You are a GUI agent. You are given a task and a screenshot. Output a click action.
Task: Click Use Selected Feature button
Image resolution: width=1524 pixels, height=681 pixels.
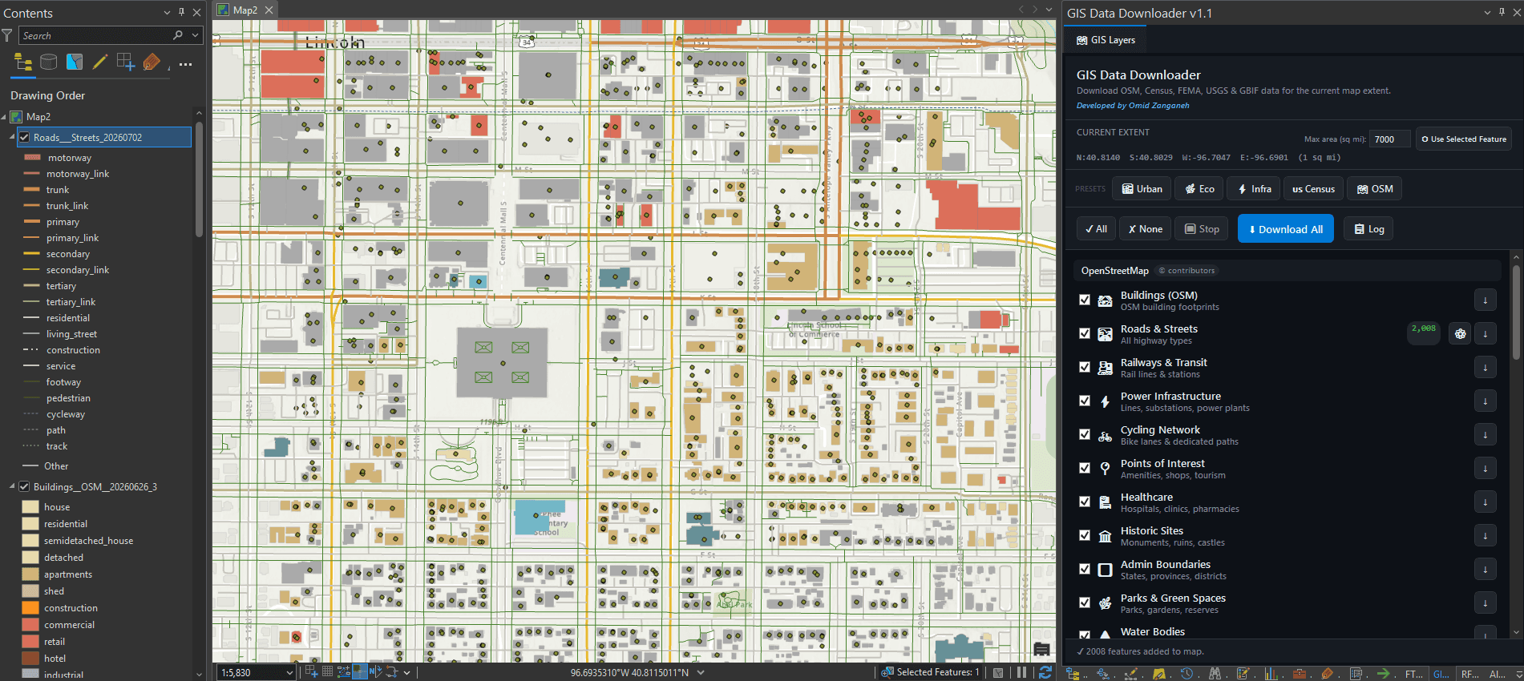tap(1463, 139)
